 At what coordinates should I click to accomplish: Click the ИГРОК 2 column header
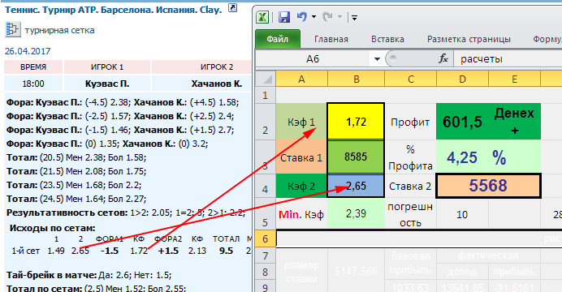coord(217,67)
